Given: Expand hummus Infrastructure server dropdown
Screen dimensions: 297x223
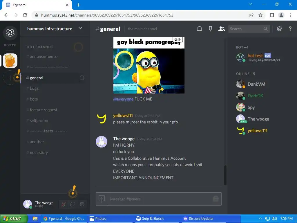Looking at the screenshot, I should pyautogui.click(x=80, y=28).
